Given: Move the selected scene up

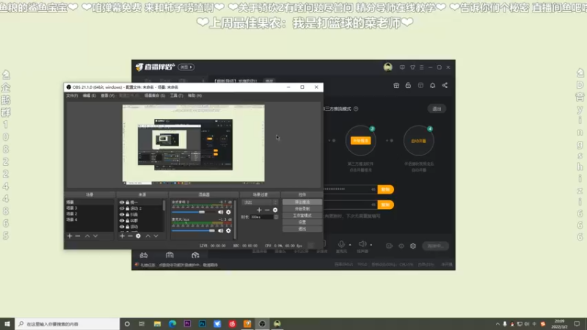Looking at the screenshot, I should coord(87,236).
